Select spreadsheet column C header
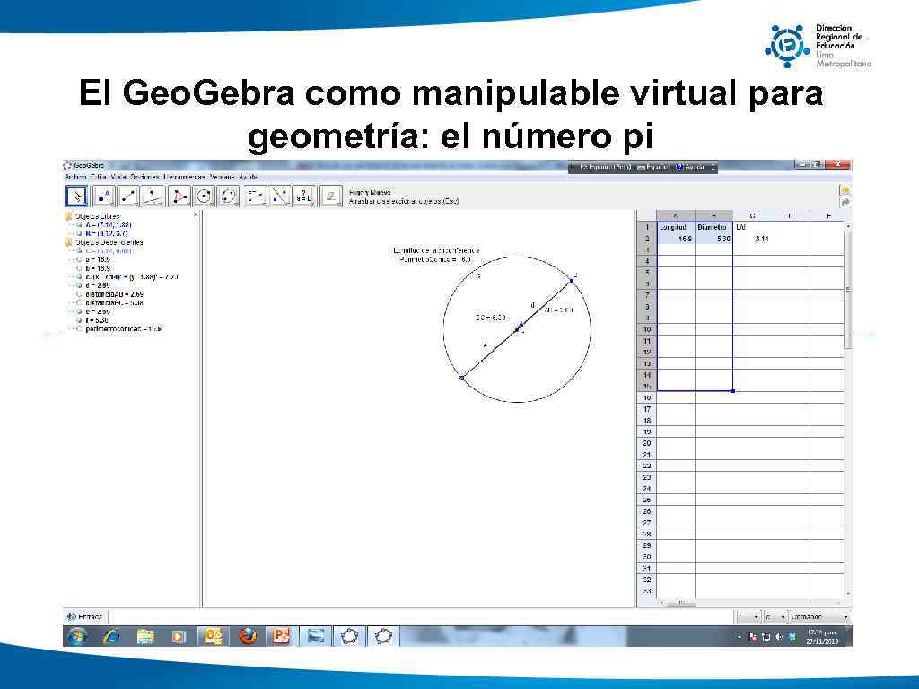919x689 pixels. click(752, 215)
